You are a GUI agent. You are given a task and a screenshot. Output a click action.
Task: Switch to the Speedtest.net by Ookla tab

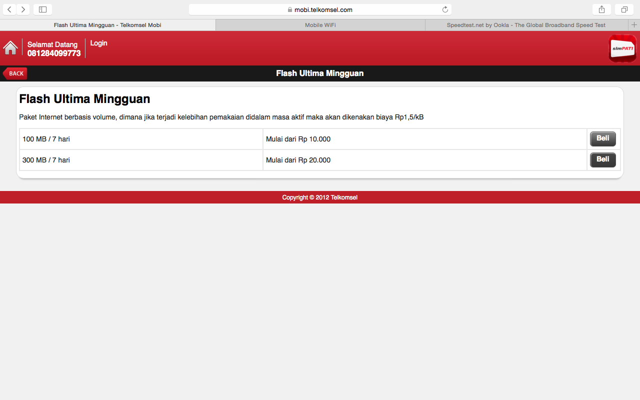(x=526, y=25)
